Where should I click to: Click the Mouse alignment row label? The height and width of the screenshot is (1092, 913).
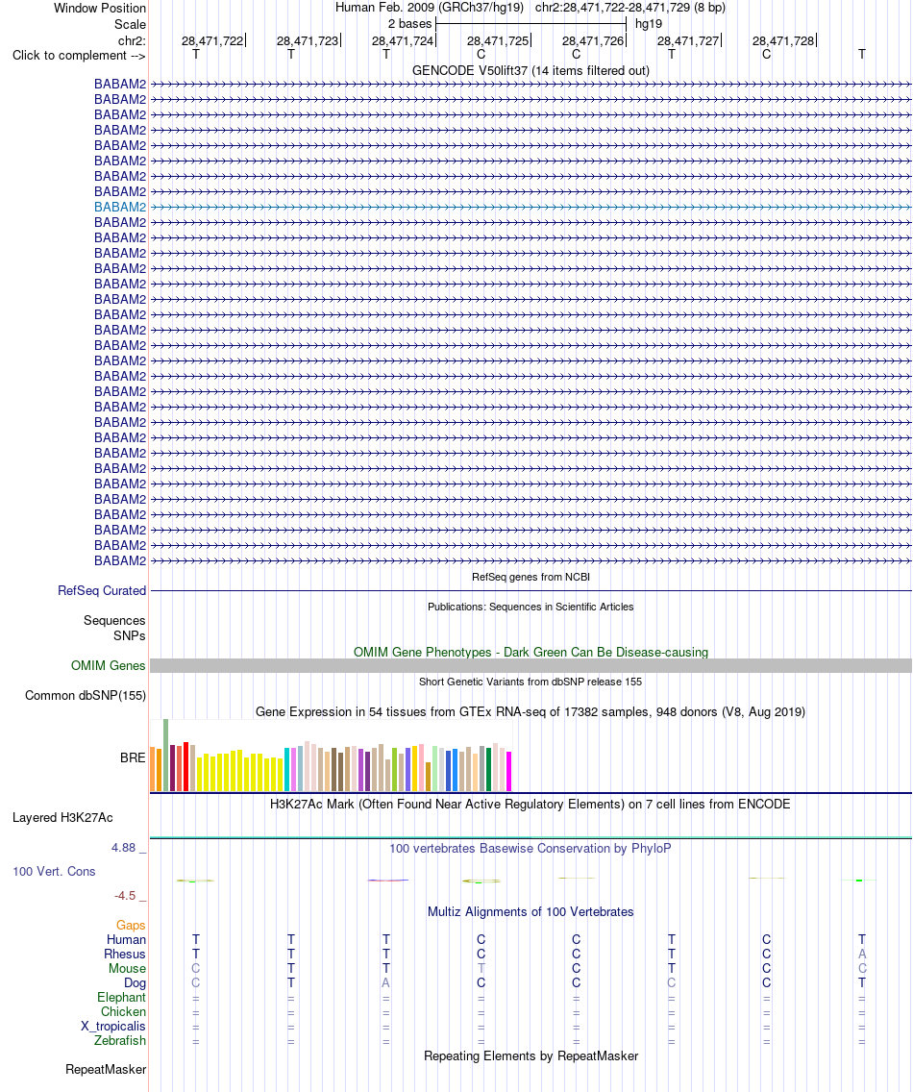coord(128,969)
